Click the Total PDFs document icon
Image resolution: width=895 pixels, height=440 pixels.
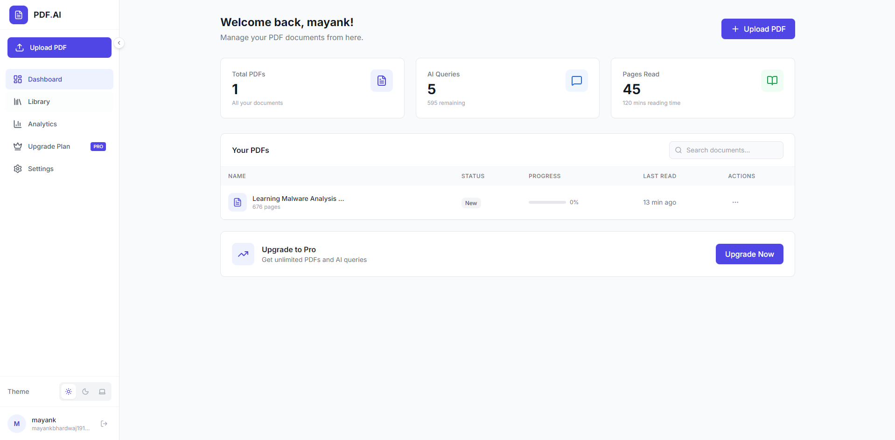[381, 81]
